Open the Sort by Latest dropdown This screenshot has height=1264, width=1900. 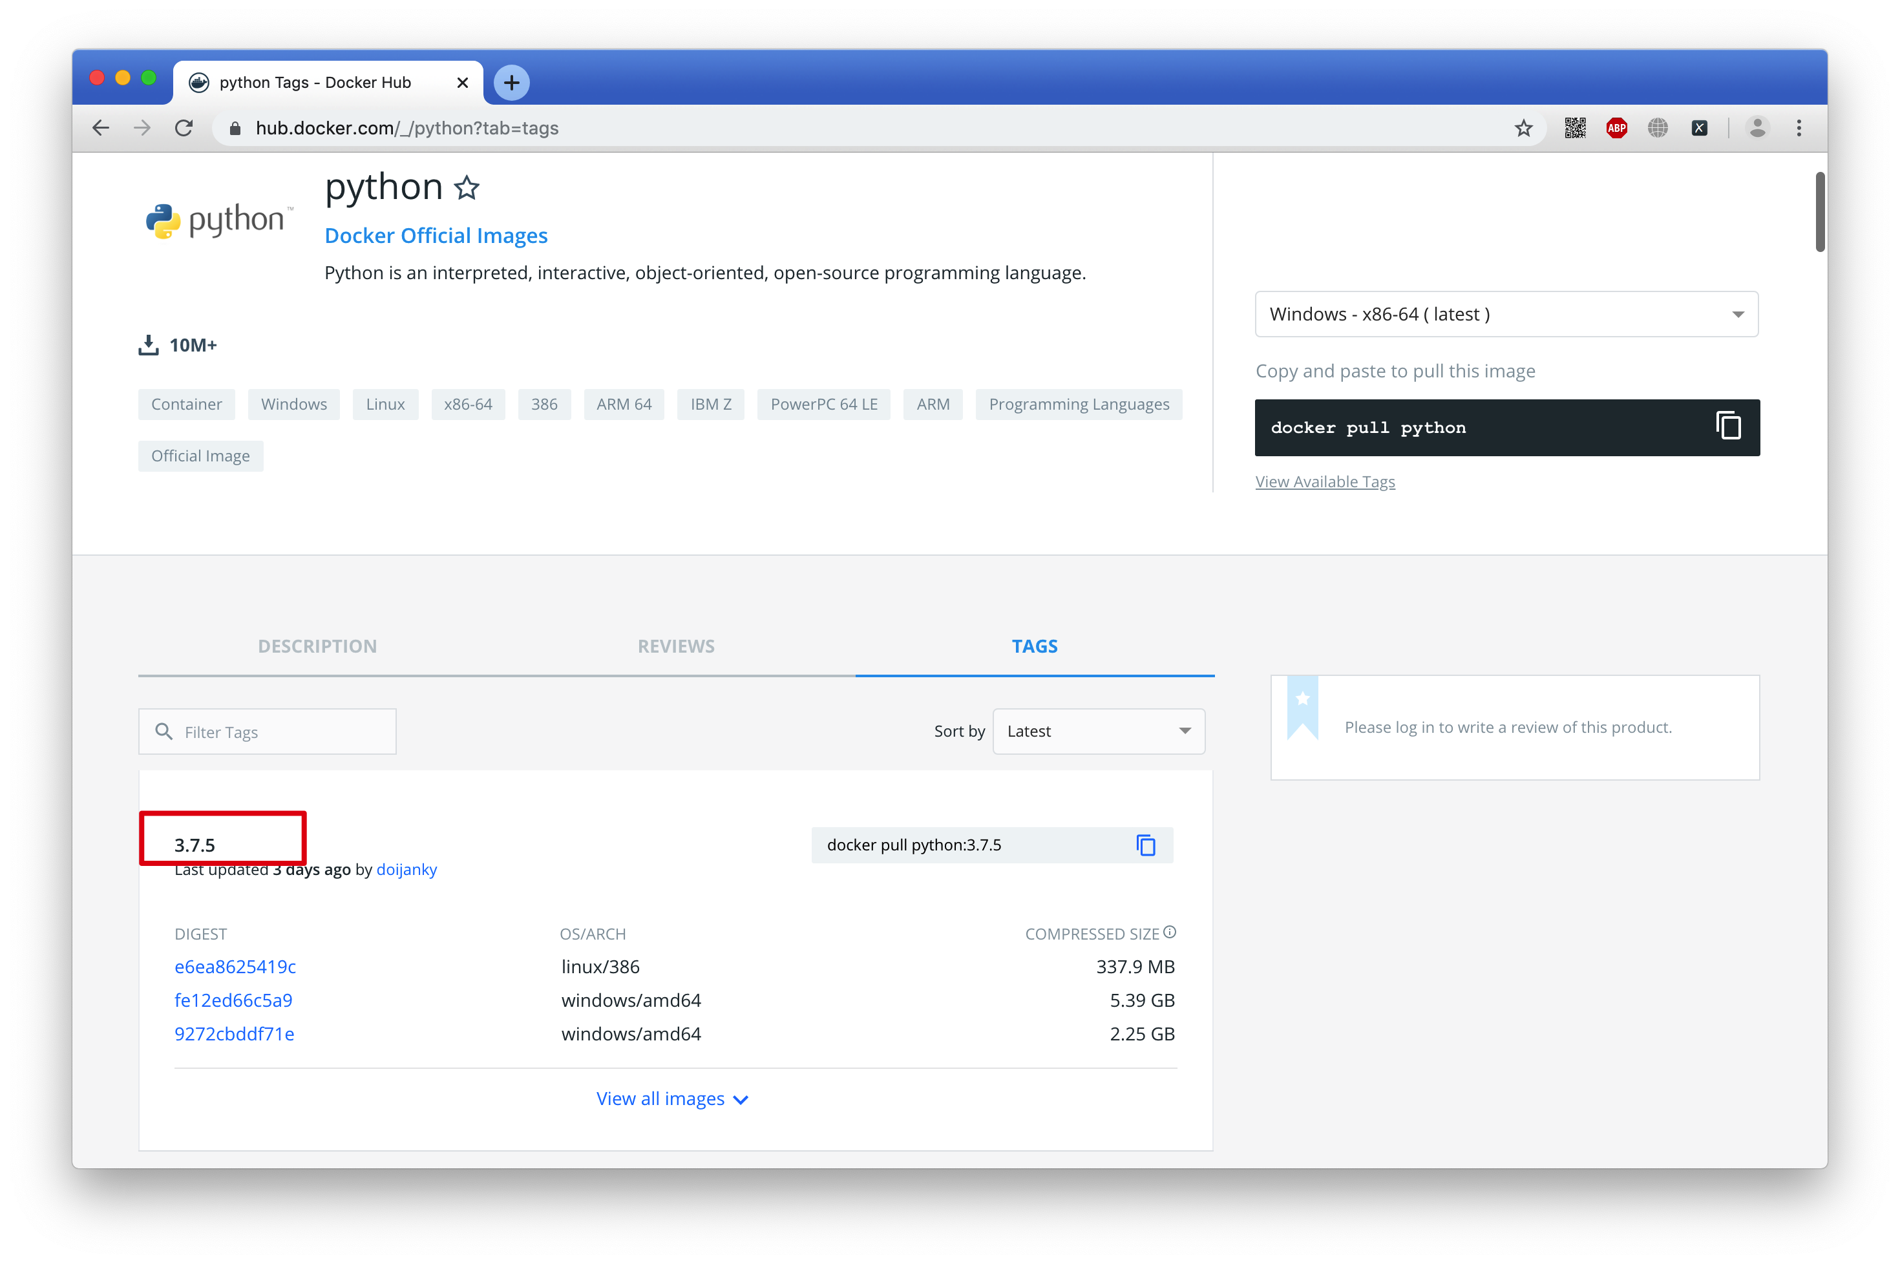[x=1098, y=731]
